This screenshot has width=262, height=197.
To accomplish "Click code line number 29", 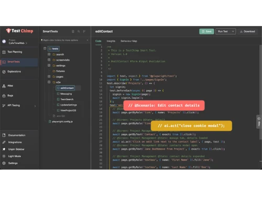I will 101,149.
